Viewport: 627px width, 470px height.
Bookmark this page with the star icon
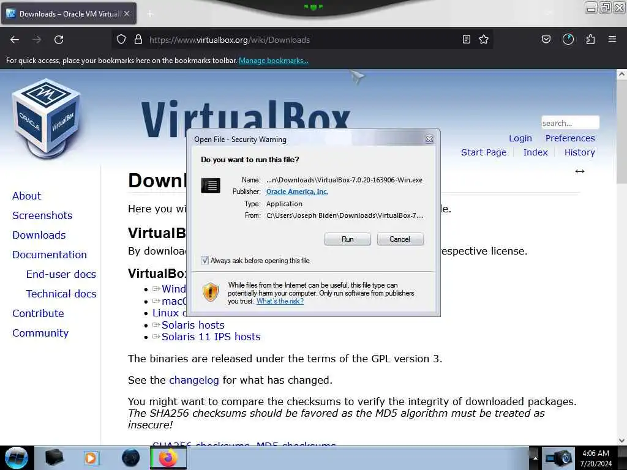pyautogui.click(x=484, y=39)
